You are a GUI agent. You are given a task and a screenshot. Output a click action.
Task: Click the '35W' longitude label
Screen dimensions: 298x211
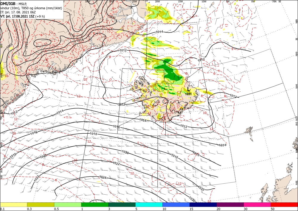point(87,1)
